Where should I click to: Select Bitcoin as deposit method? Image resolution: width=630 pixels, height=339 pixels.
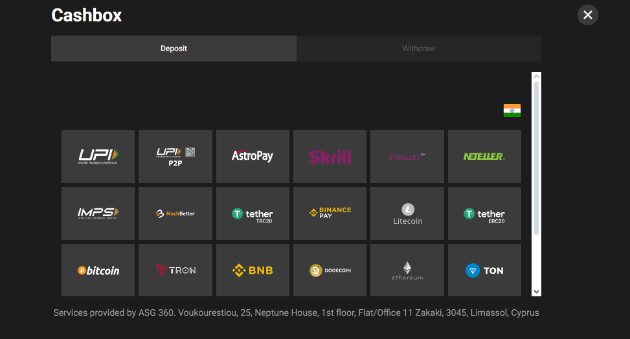tap(98, 270)
